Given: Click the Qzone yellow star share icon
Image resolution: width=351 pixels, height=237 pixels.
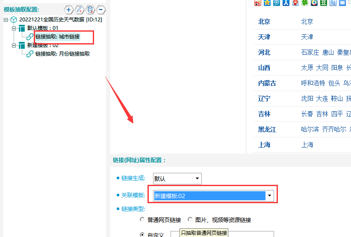Looking at the screenshot, I should point(267,3).
